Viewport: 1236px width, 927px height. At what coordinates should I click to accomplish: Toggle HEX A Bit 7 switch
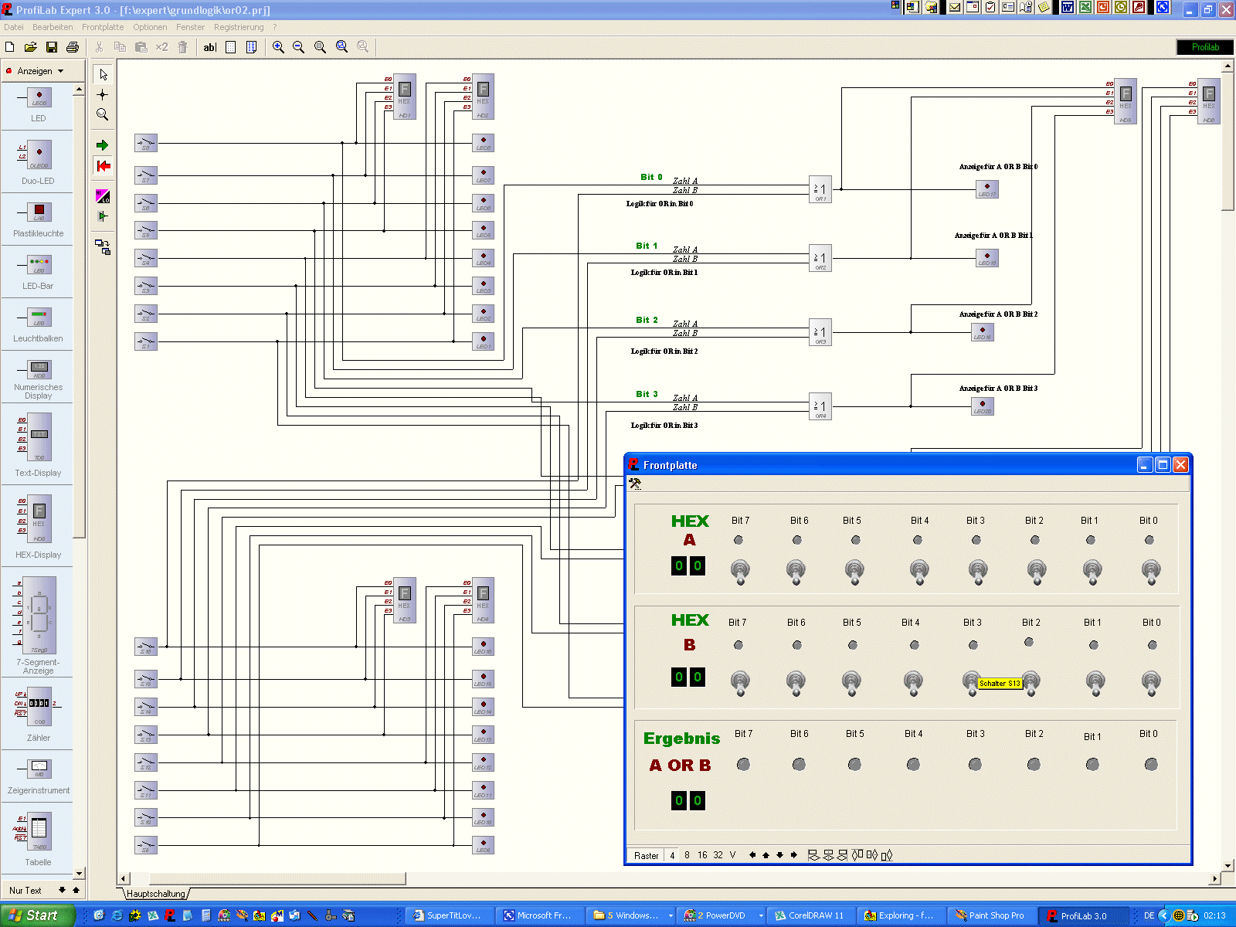740,572
